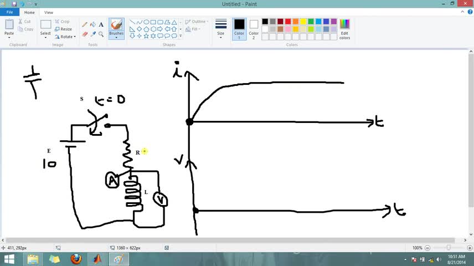Click the Crop button
The height and width of the screenshot is (266, 474).
tap(62, 22)
